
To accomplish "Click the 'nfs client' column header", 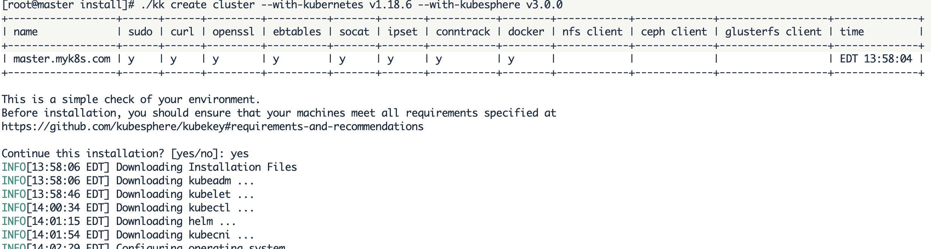I will pyautogui.click(x=592, y=32).
